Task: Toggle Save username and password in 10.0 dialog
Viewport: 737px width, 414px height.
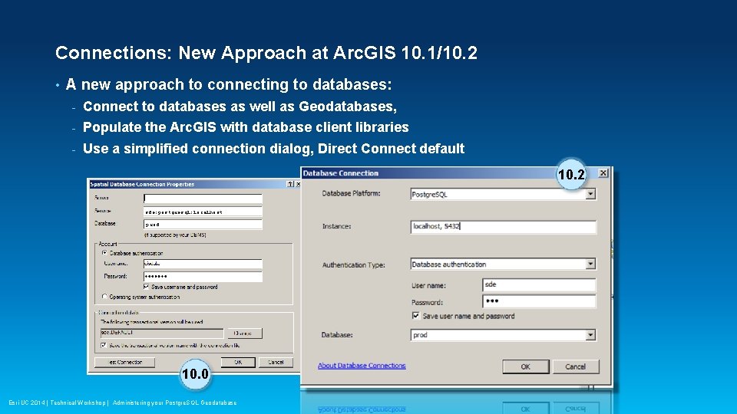Action: point(146,286)
